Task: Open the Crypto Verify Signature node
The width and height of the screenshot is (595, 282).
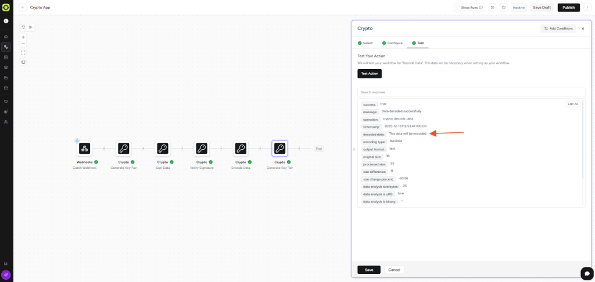Action: [x=202, y=149]
